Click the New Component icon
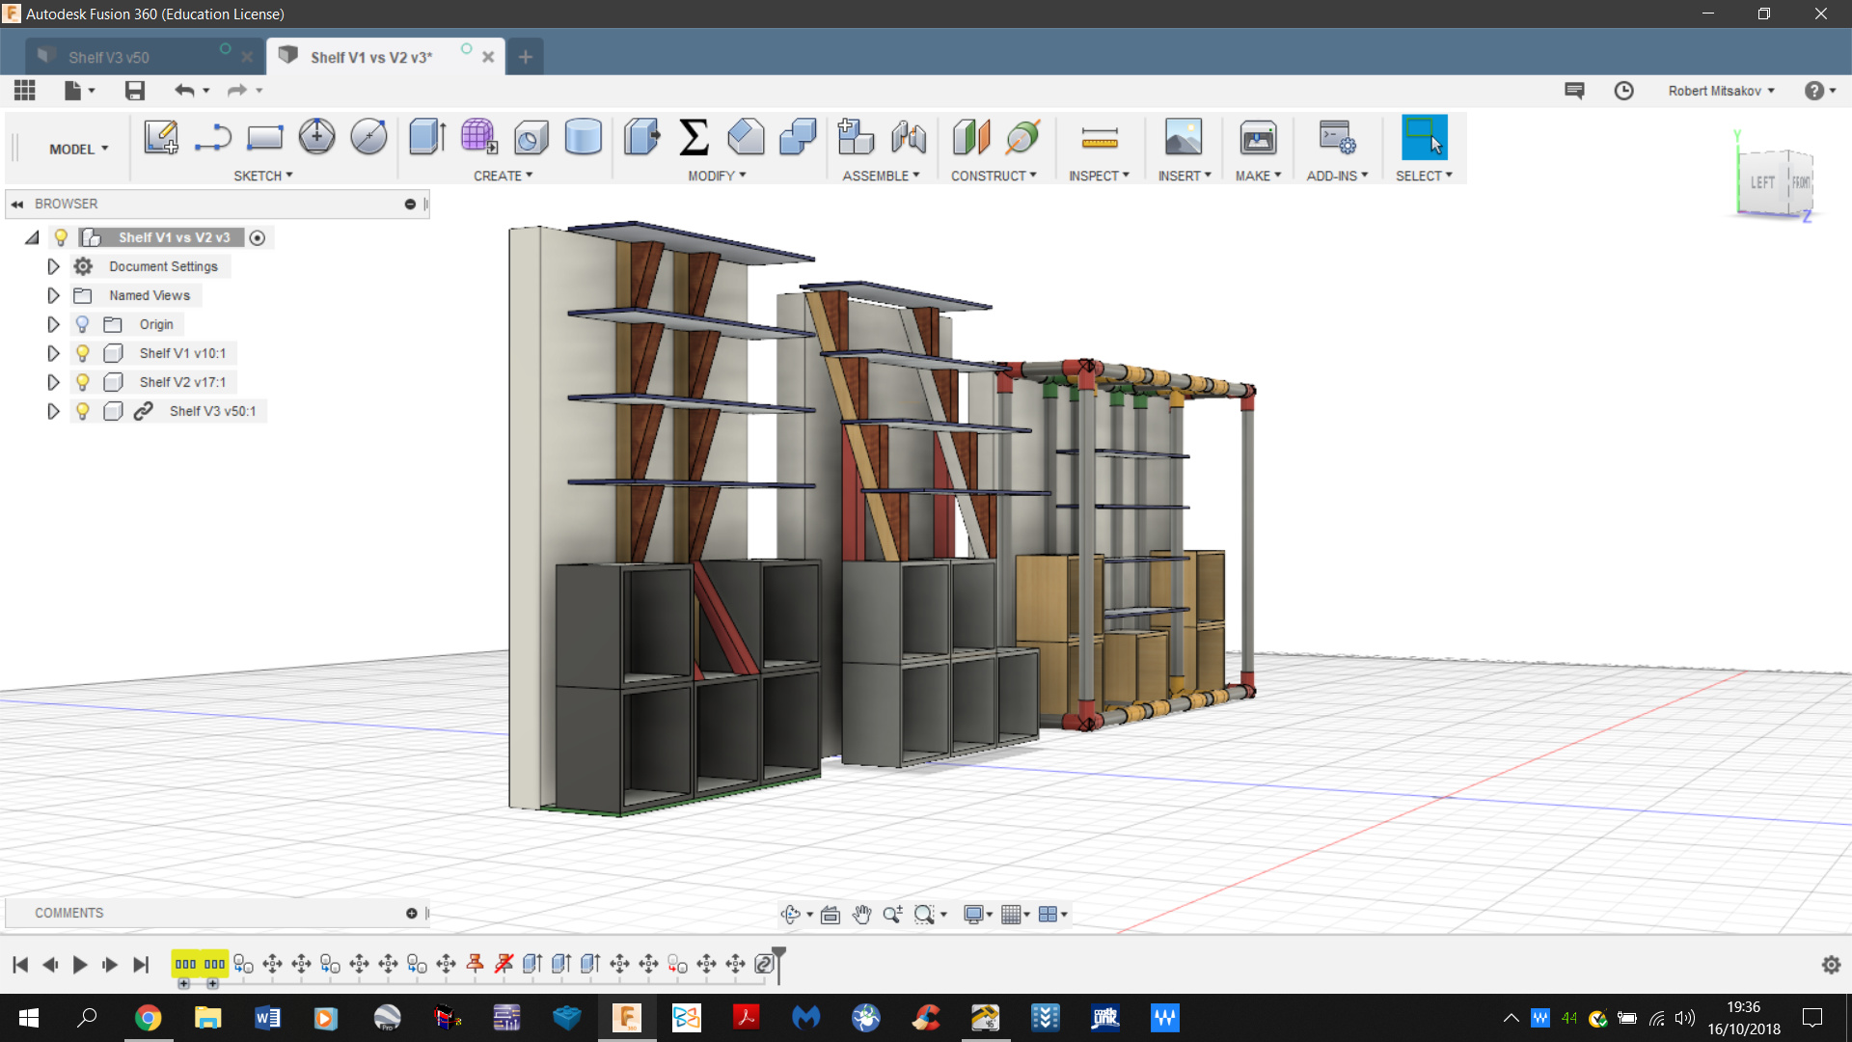The width and height of the screenshot is (1852, 1042). pos(856,137)
